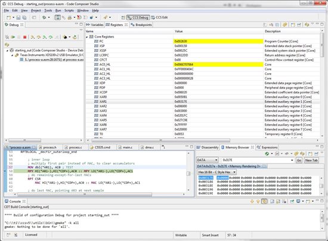Viewport: 328px width, 241px height.
Task: Open dropdown arrow beside the New icon
Action: click(13, 17)
